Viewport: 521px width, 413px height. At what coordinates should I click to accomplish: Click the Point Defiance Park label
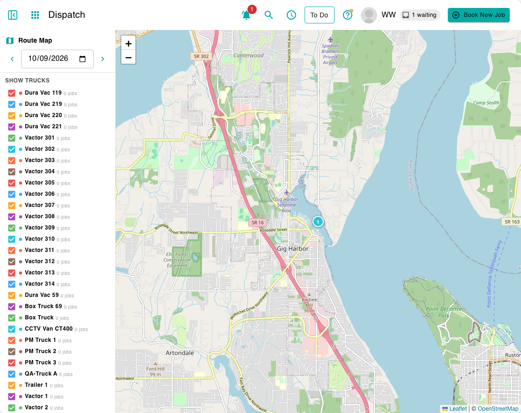(x=444, y=312)
